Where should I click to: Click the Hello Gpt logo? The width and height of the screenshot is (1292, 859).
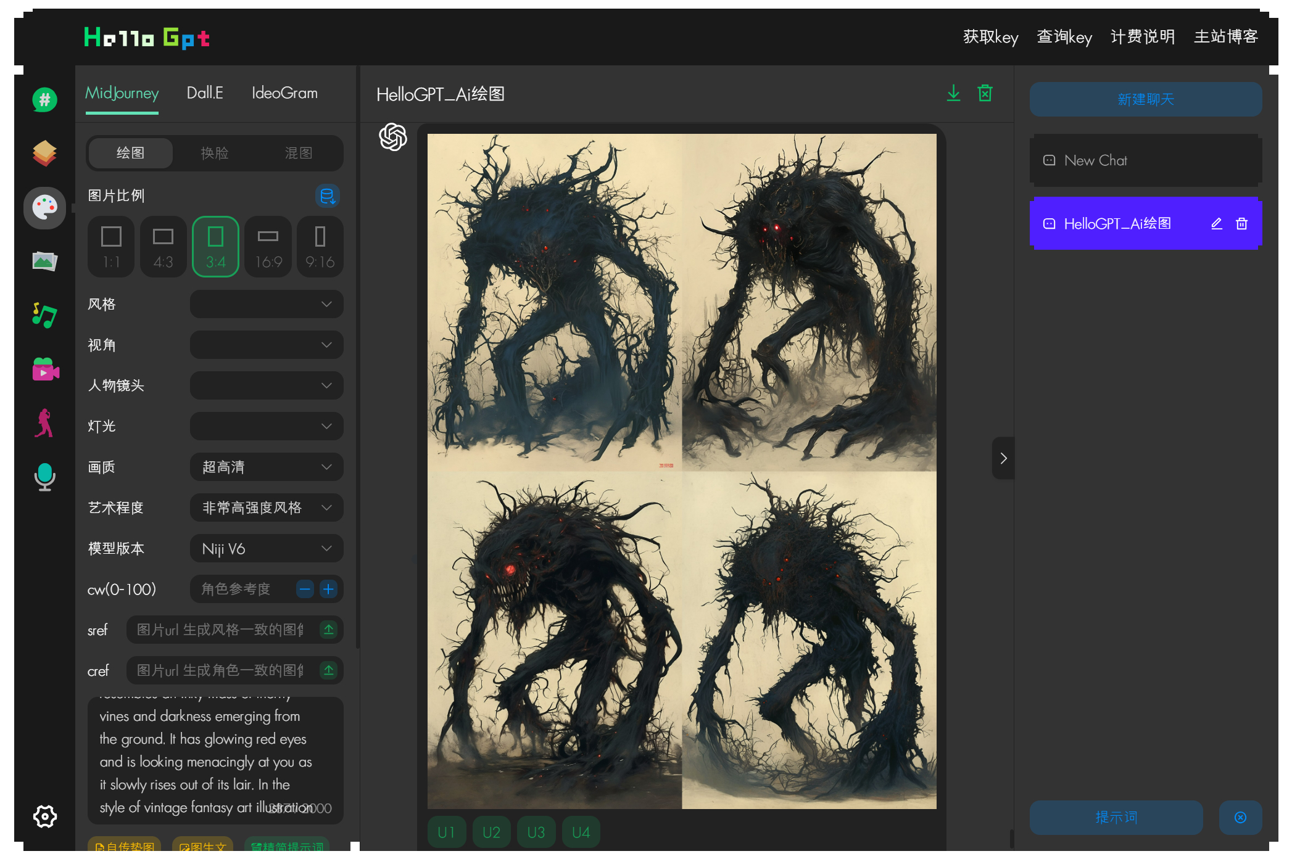point(147,38)
